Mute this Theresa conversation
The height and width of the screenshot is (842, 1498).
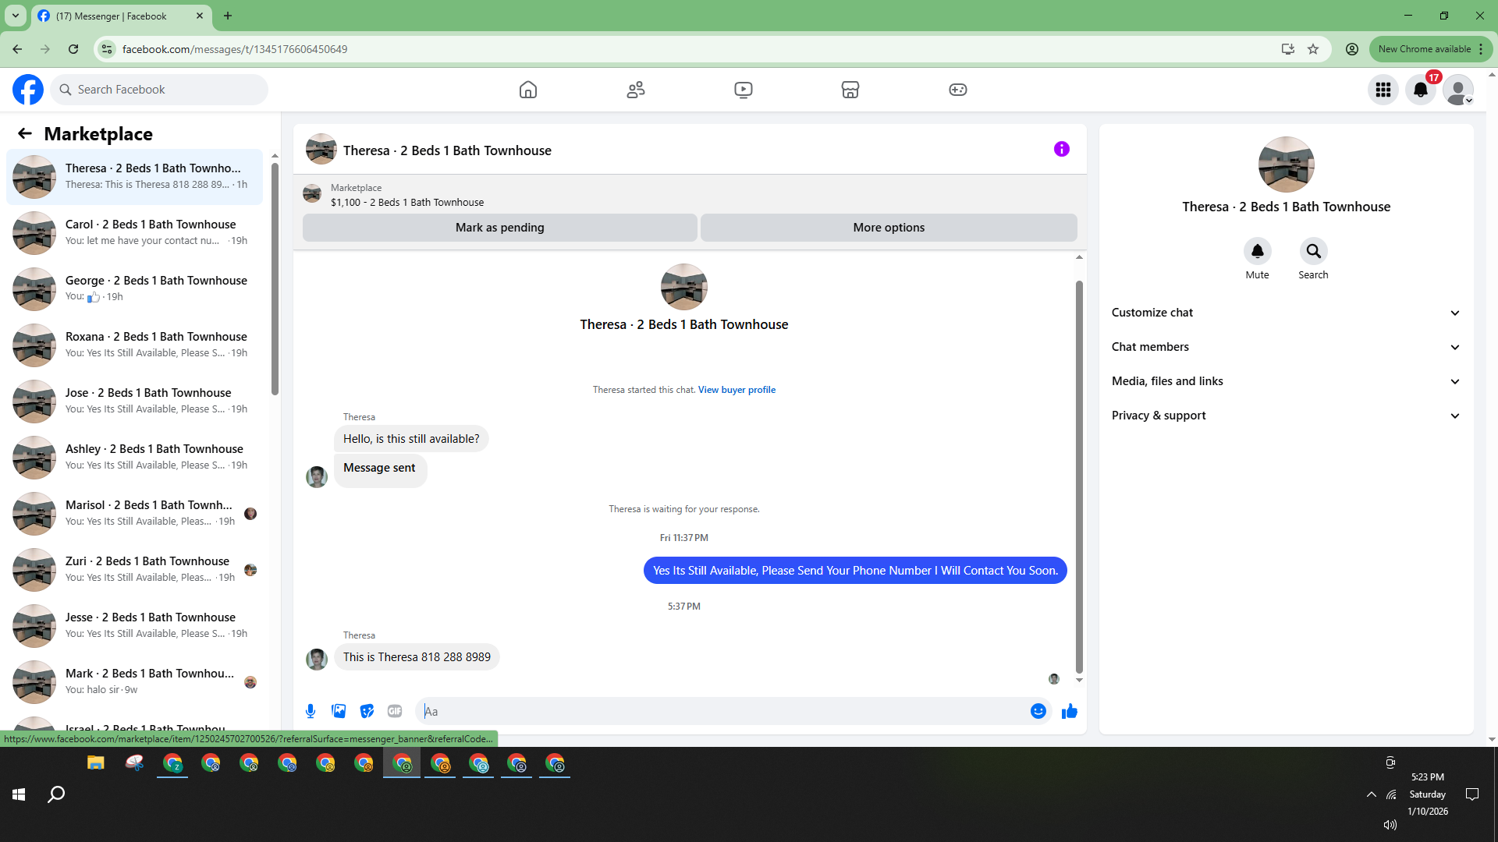pos(1257,251)
